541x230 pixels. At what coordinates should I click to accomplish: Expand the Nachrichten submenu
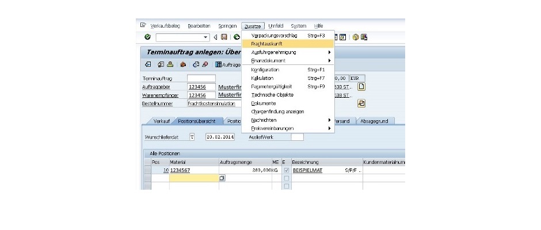click(x=330, y=120)
